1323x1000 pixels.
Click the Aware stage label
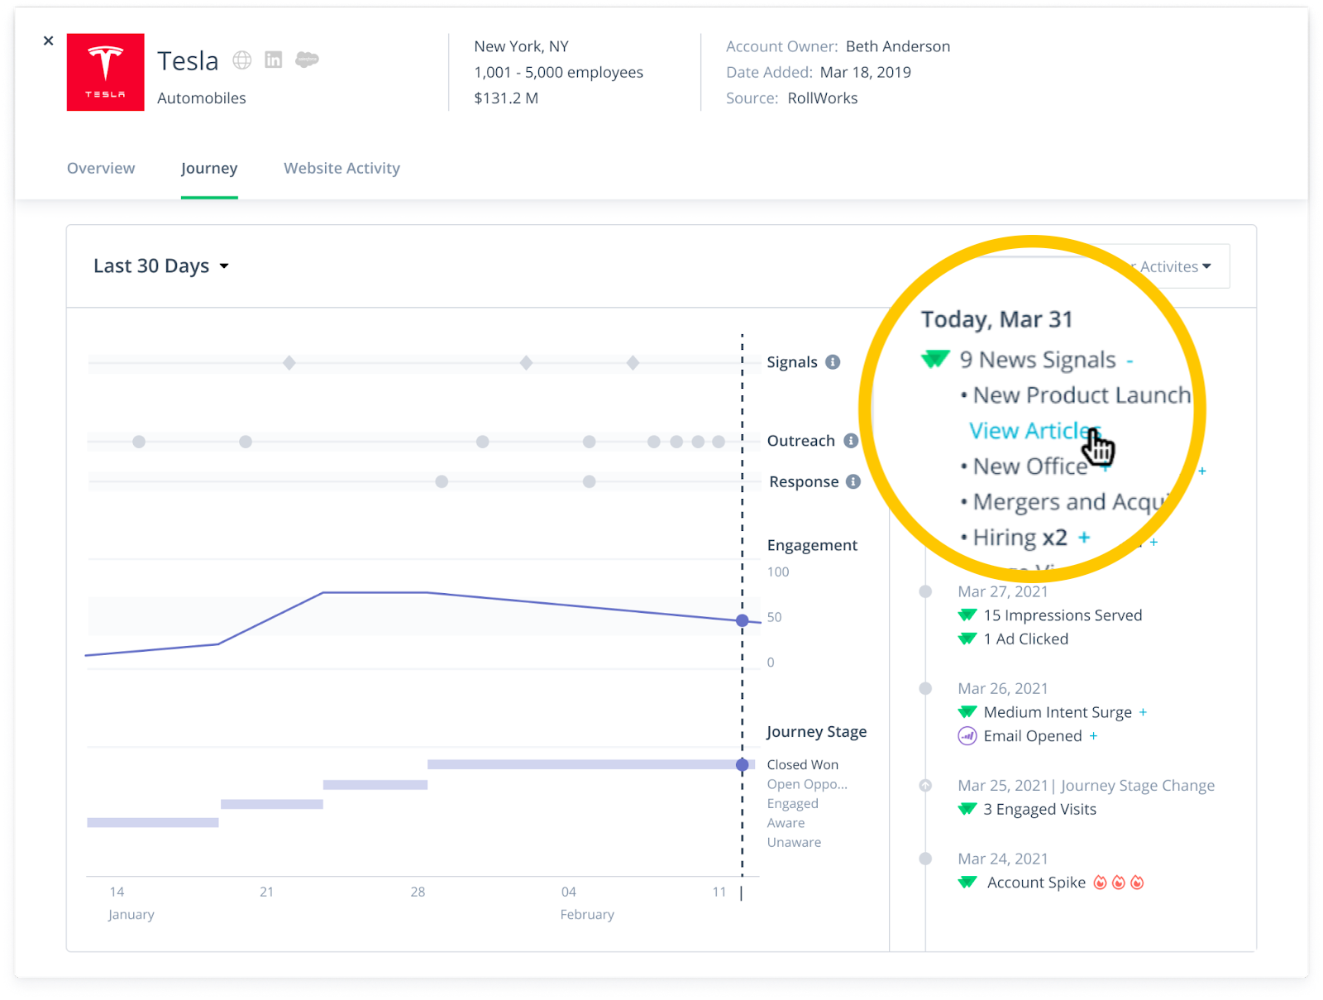pyautogui.click(x=786, y=823)
